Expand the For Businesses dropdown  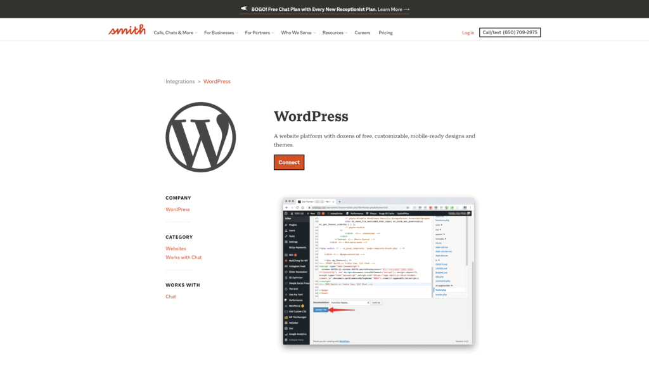point(221,33)
